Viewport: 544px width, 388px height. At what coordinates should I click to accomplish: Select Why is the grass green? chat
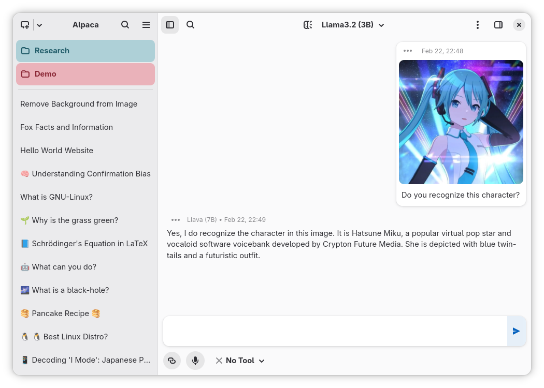click(85, 220)
